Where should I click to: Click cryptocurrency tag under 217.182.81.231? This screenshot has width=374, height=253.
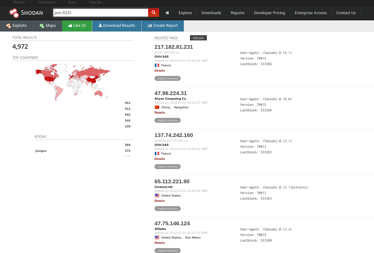pos(167,78)
